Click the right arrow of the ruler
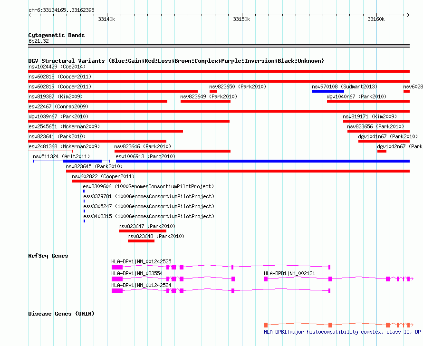The height and width of the screenshot is (346, 423). (408, 15)
